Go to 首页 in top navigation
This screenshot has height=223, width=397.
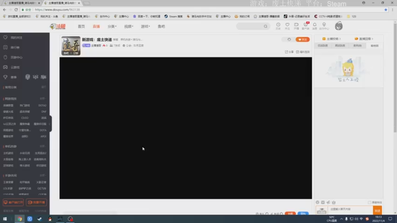tap(81, 26)
